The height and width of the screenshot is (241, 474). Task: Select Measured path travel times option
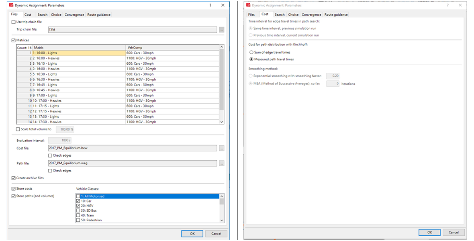click(x=251, y=59)
